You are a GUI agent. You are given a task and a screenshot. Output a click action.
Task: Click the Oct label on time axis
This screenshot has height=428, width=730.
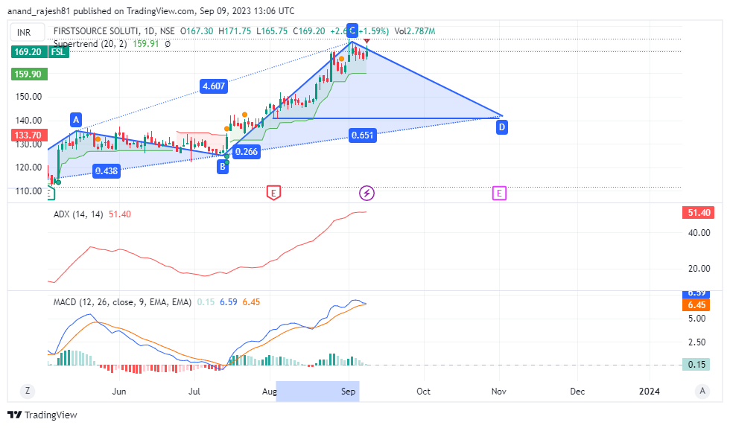pyautogui.click(x=423, y=392)
